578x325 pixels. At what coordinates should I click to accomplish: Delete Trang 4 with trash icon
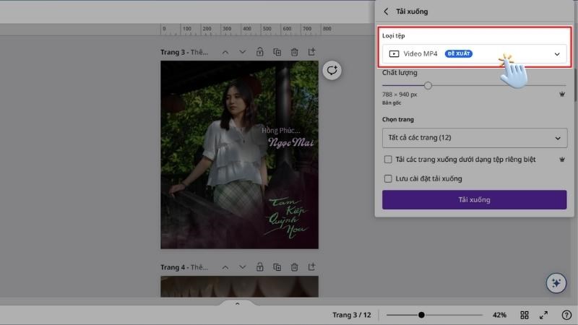coord(295,267)
